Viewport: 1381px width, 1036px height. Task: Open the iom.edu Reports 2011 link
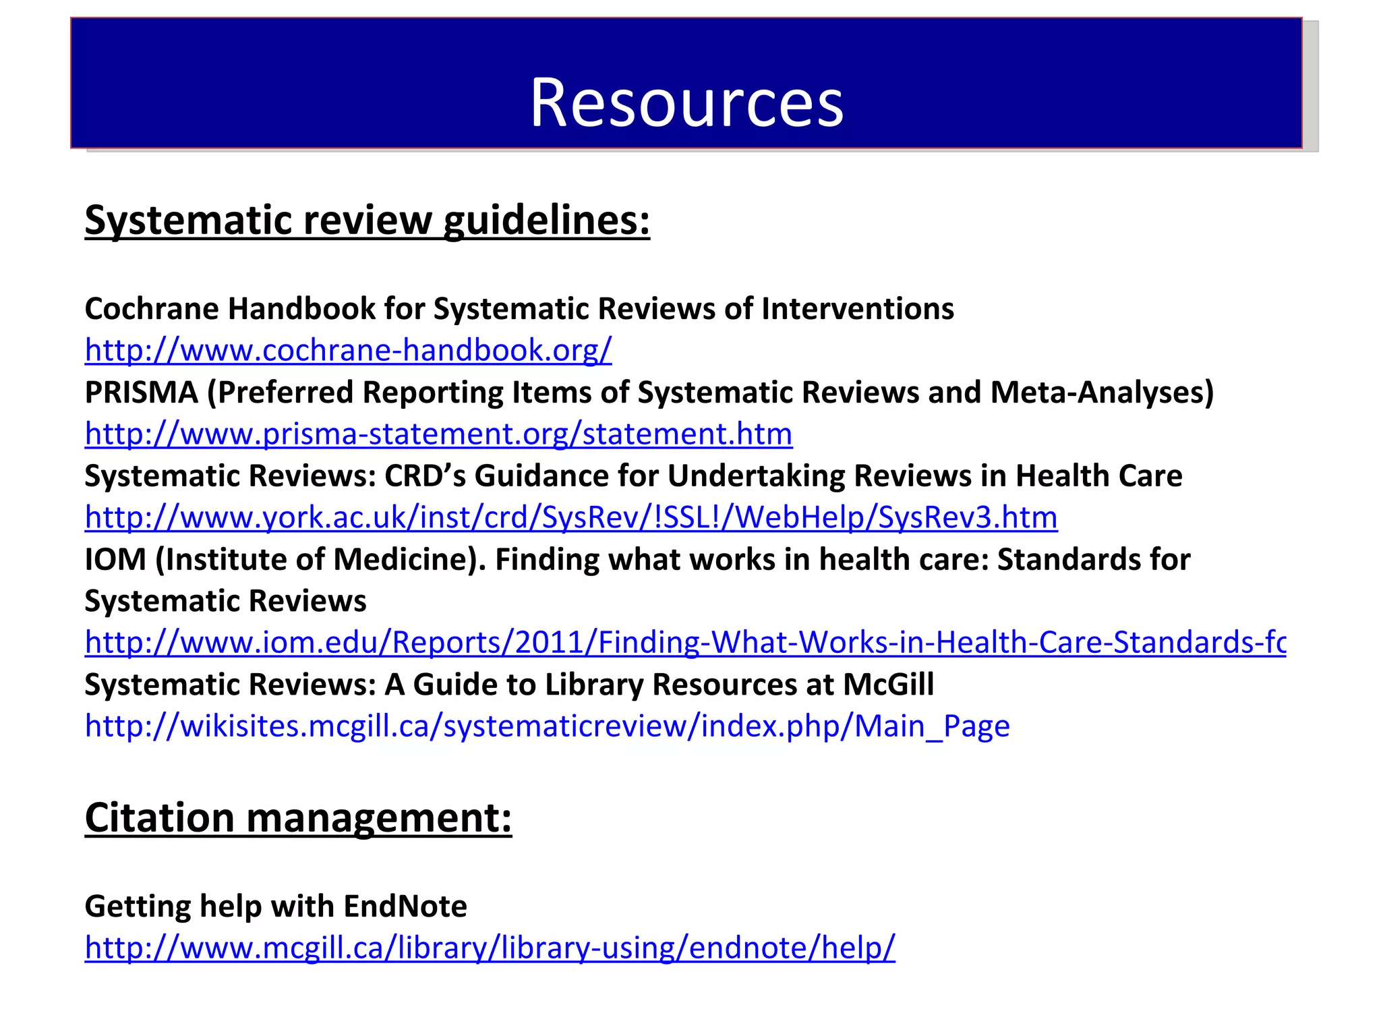point(685,642)
